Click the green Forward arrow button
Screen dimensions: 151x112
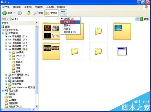(x=20, y=13)
